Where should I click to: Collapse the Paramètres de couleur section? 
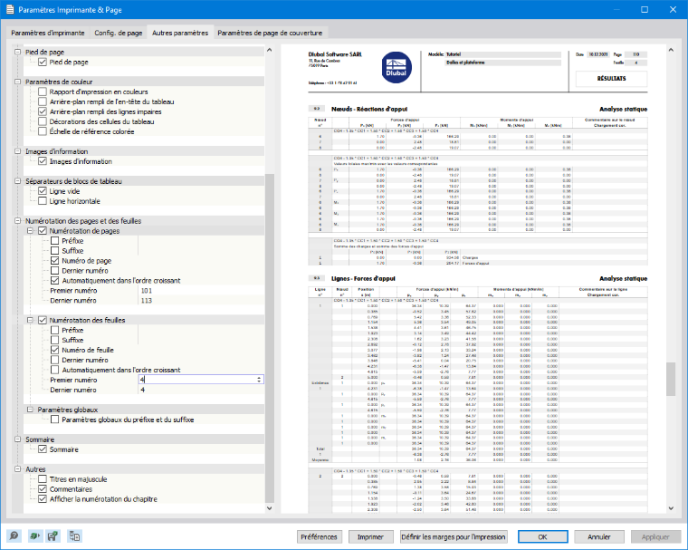(x=17, y=82)
